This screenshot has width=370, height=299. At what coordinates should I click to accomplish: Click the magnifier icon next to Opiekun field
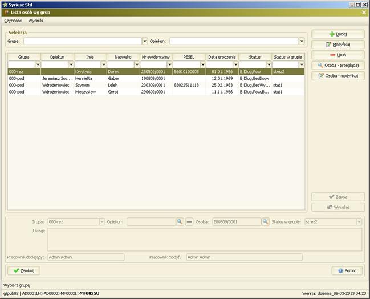pos(180,222)
